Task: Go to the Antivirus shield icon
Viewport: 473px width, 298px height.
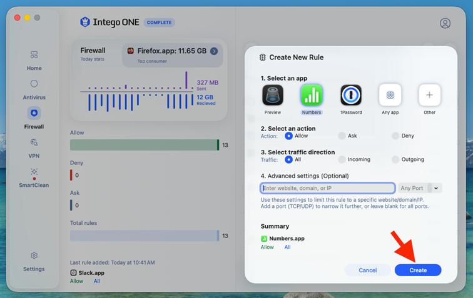Action: [x=34, y=84]
